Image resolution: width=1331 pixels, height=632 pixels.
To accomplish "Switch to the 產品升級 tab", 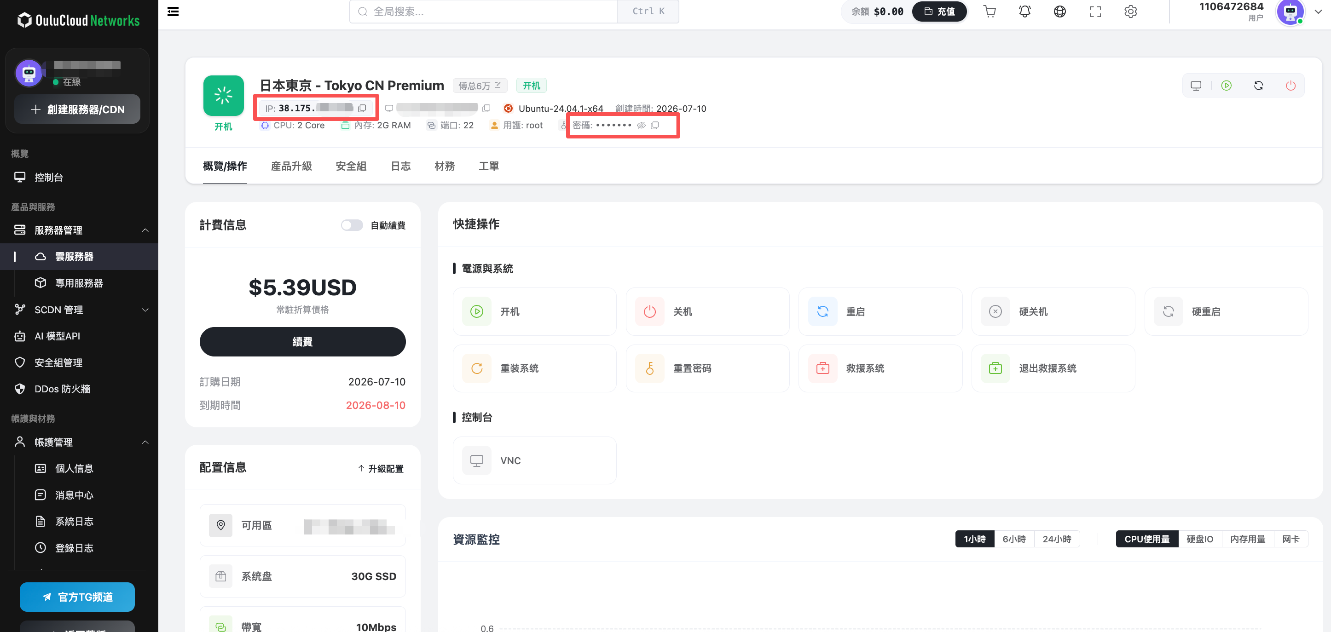I will (x=291, y=166).
